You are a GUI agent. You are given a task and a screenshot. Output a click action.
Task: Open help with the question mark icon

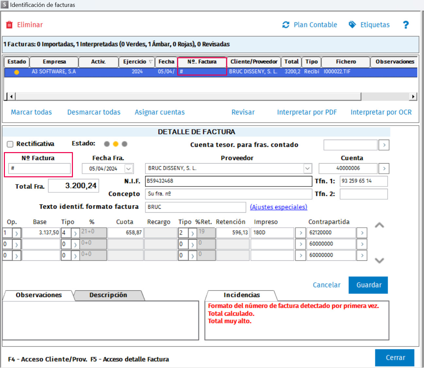(x=406, y=25)
